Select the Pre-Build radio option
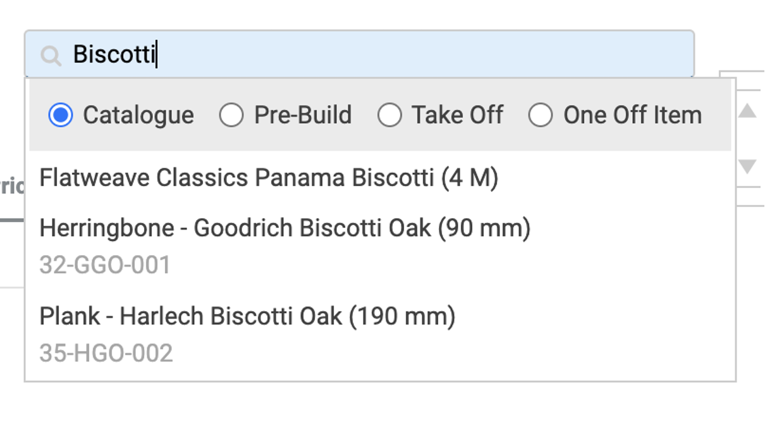Viewport: 765px width, 429px height. [231, 115]
